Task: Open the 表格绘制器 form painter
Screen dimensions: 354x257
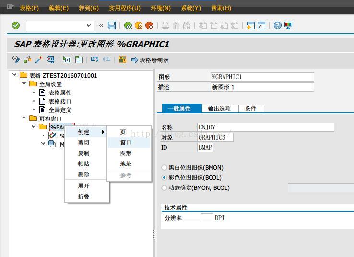Action: point(150,60)
